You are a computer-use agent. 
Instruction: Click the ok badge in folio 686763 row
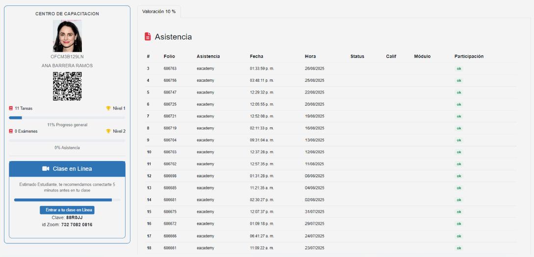tap(459, 69)
